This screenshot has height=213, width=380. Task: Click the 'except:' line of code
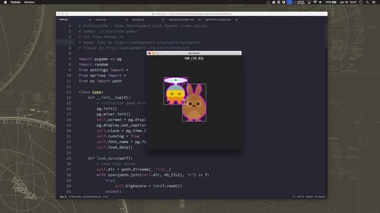(113, 192)
